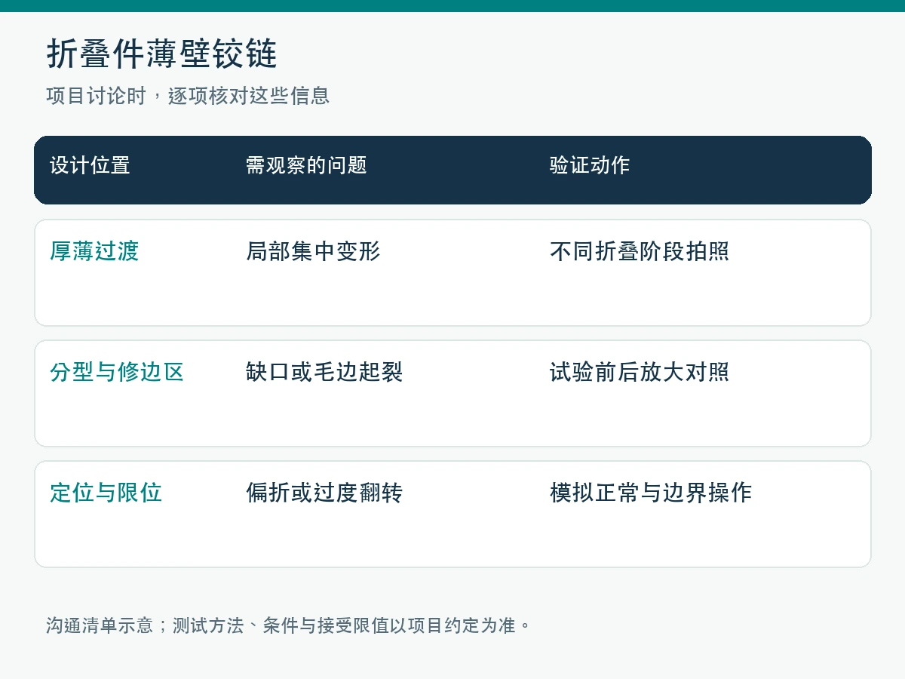The height and width of the screenshot is (679, 905).
Task: Select the cell 试验前后放大对照
Action: click(640, 372)
